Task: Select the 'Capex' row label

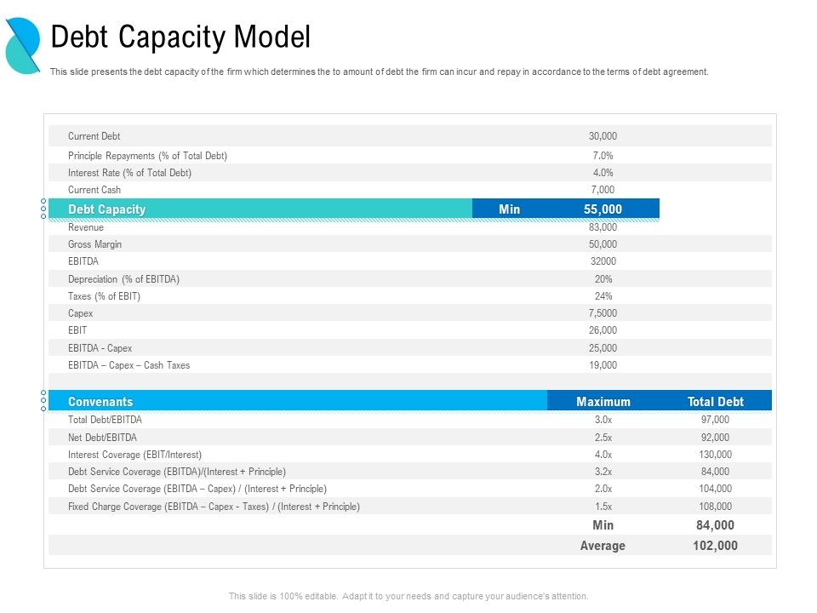Action: [x=80, y=313]
